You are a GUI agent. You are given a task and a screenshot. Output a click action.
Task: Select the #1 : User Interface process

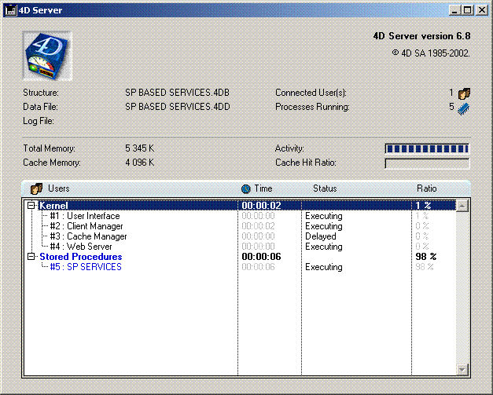pyautogui.click(x=84, y=216)
